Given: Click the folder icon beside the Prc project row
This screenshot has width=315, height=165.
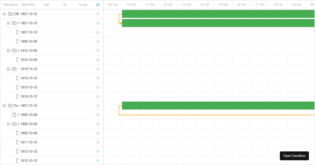Looking at the screenshot, I should 10,106.
